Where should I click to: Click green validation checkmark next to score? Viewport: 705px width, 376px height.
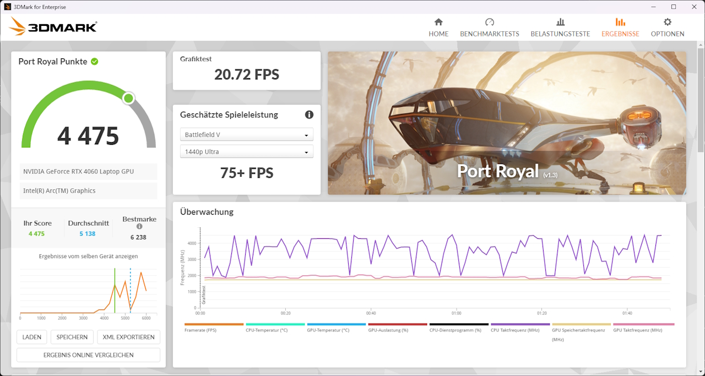tap(95, 61)
